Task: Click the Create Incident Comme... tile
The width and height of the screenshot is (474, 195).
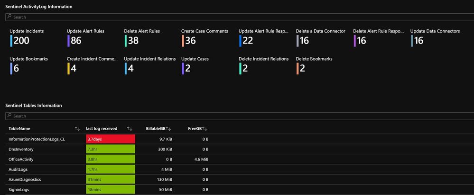Action: tap(92, 65)
